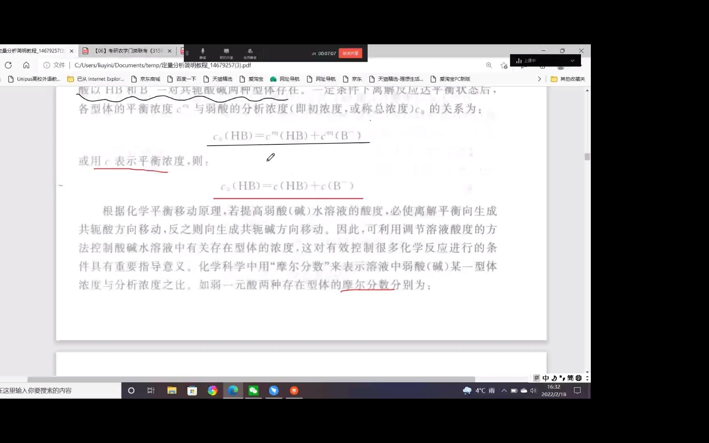Start a new share using 新的共享 icon
Image resolution: width=709 pixels, height=443 pixels.
click(227, 53)
